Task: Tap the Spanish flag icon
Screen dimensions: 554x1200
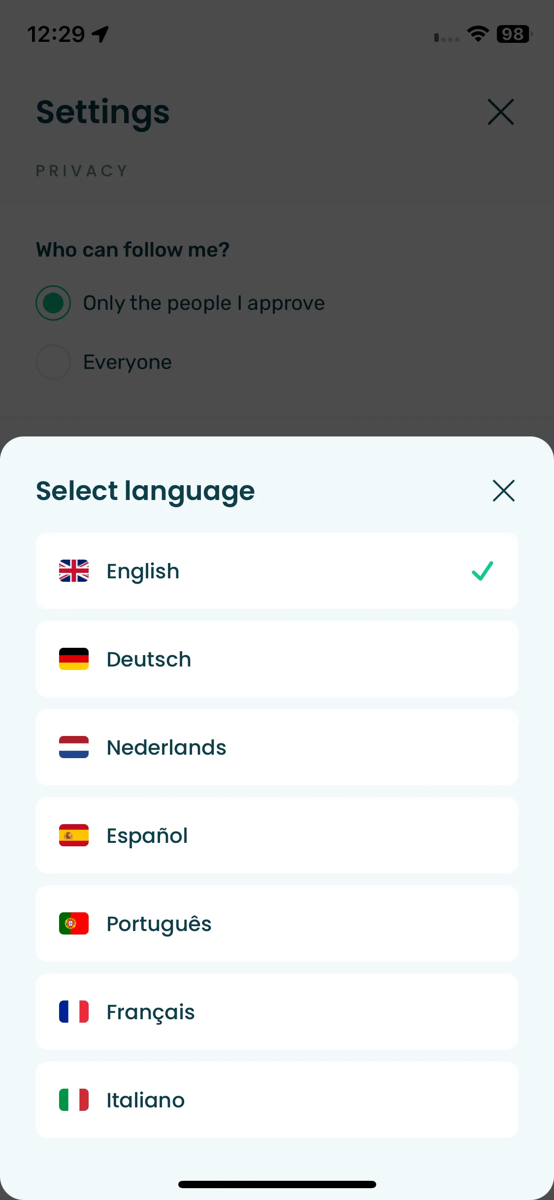Action: tap(74, 835)
